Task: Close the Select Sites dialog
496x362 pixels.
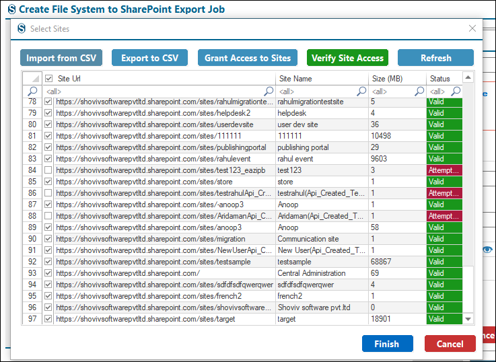Action: point(472,28)
